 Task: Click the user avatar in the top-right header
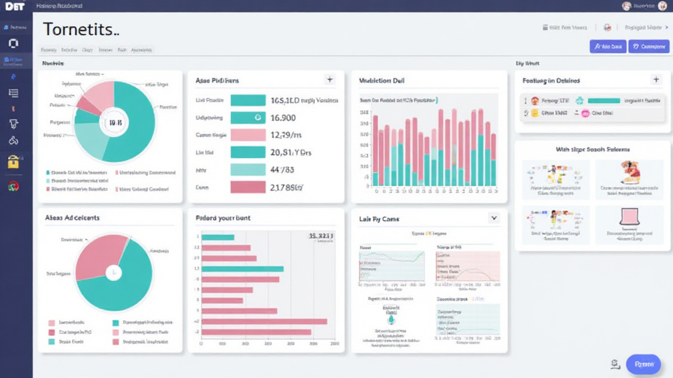626,6
